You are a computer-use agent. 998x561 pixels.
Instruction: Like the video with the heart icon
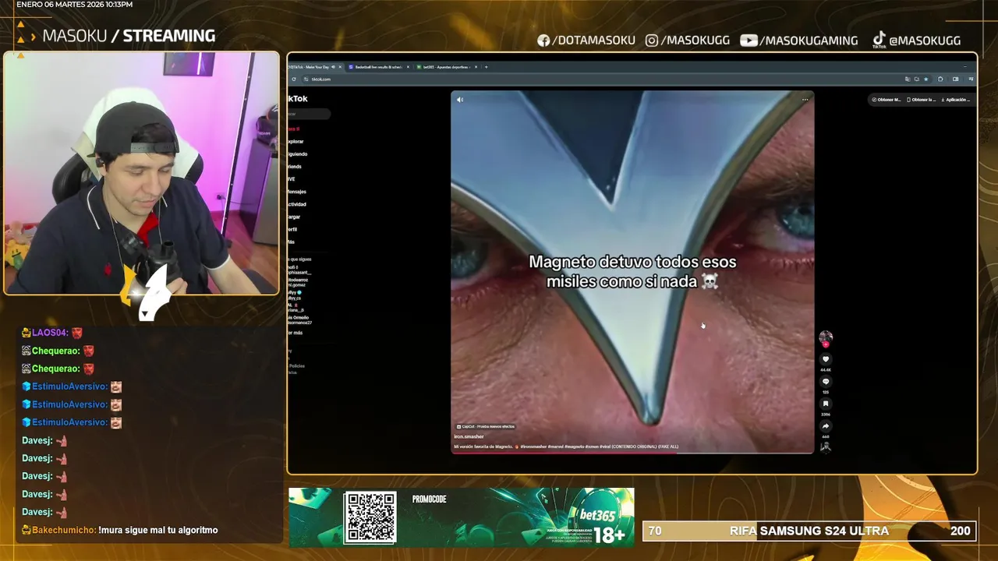click(826, 359)
